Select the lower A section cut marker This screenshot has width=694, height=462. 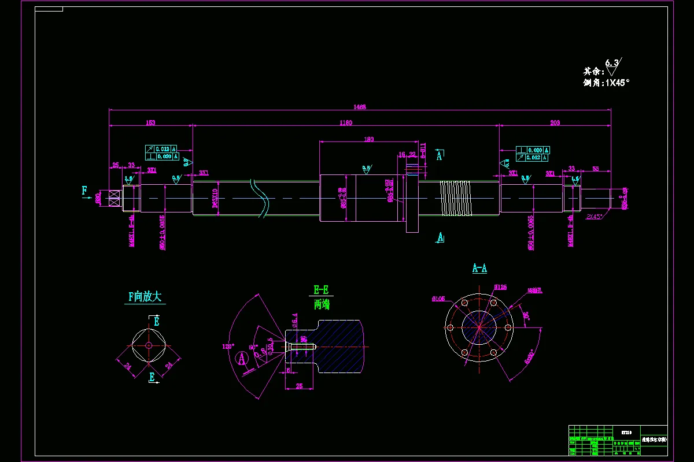[x=440, y=237]
